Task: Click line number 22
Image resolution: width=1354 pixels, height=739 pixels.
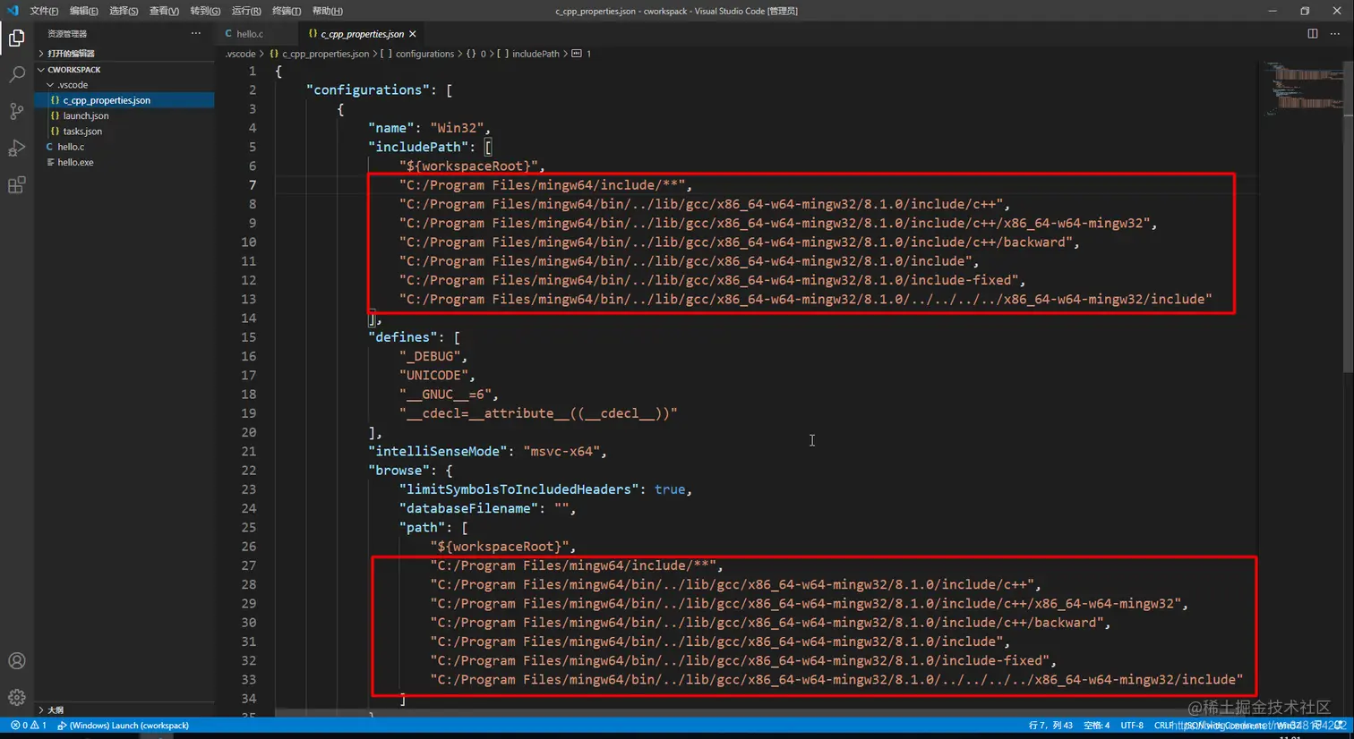Action: [x=248, y=471]
